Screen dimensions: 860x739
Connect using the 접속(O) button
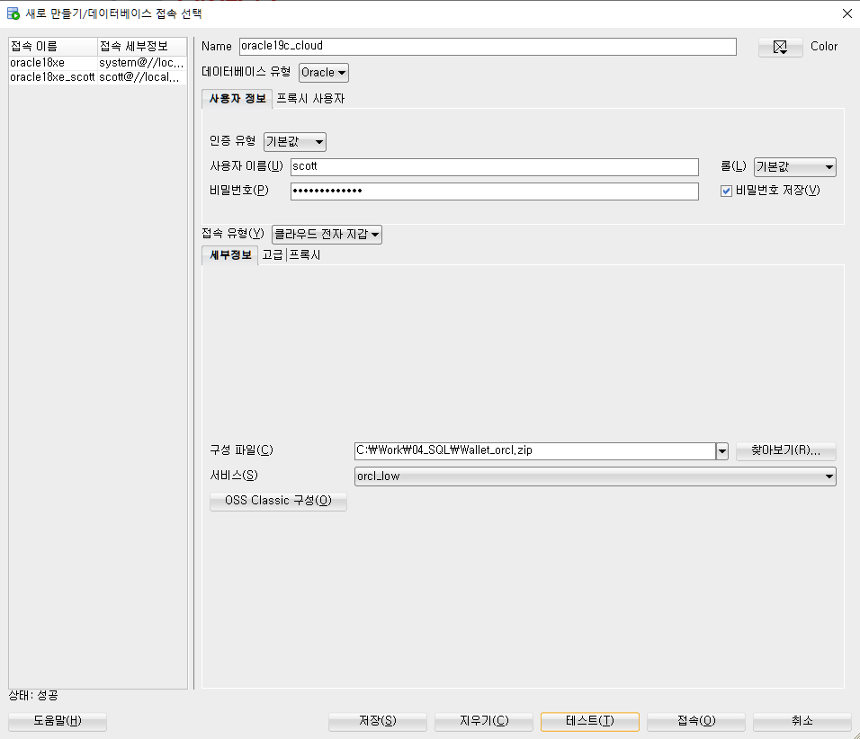(695, 721)
